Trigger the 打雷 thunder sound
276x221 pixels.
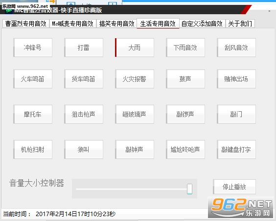pos(84,48)
